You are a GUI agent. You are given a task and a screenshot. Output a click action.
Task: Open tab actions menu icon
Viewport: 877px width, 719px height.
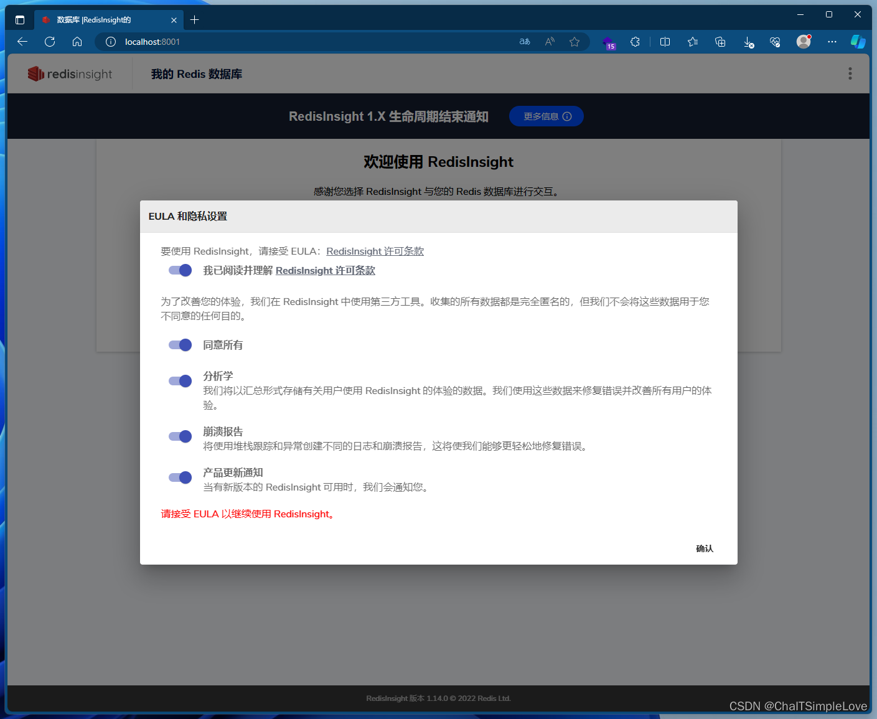coord(20,20)
